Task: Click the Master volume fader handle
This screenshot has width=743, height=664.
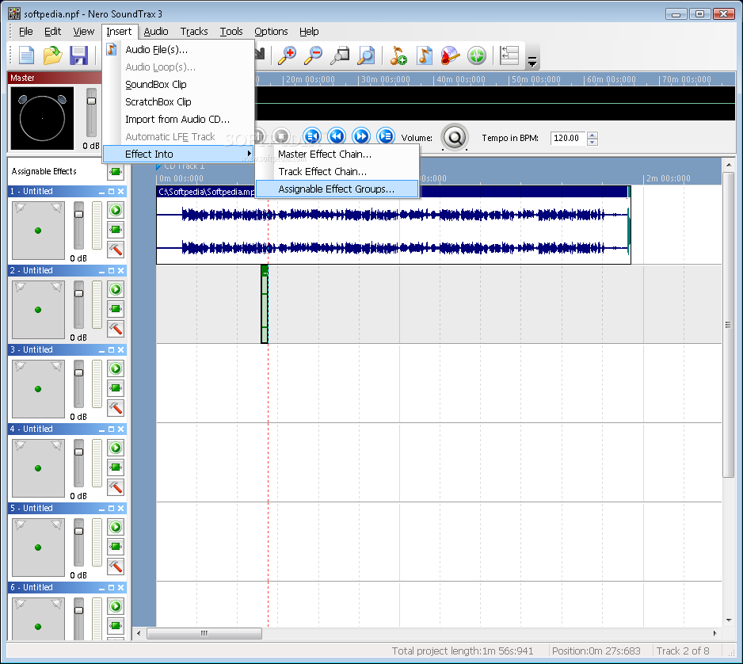Action: click(x=91, y=101)
